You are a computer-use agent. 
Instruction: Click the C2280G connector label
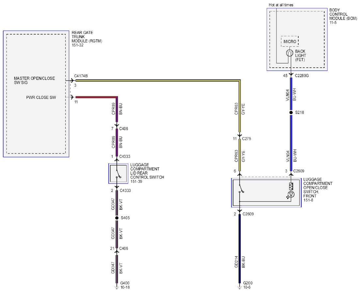(x=302, y=75)
